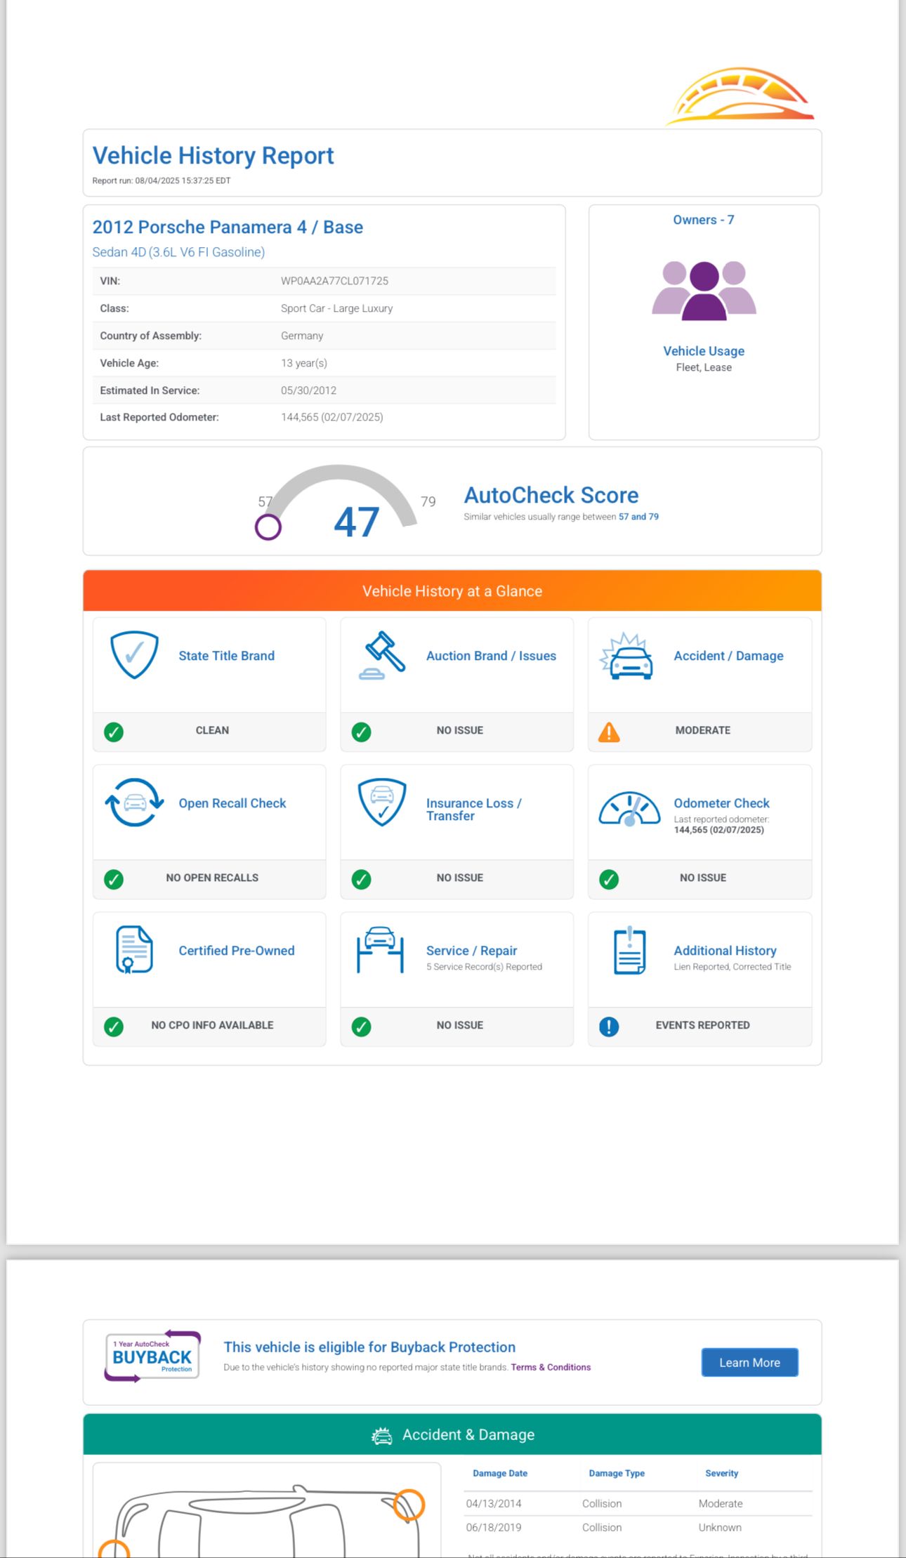Click the Vehicle History Report title
Screen dimensions: 906x1558
click(x=213, y=155)
